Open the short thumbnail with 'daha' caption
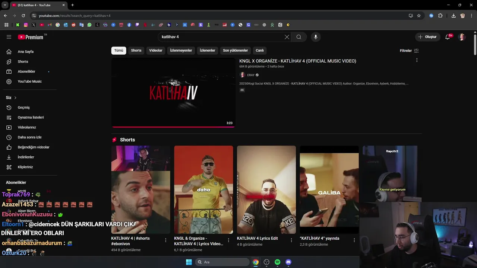This screenshot has width=477, height=268. (203, 189)
